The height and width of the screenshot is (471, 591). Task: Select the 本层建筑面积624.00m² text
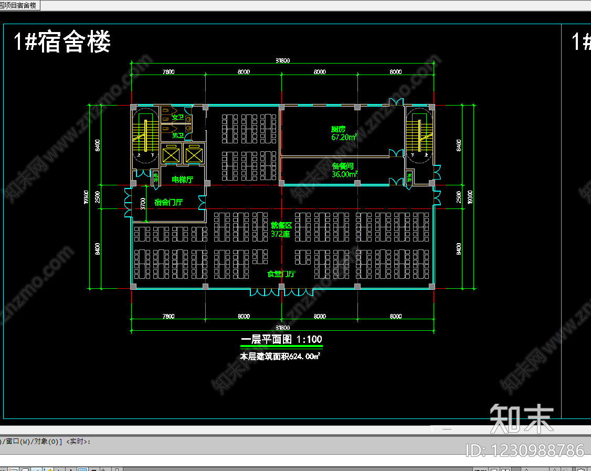[x=280, y=357]
